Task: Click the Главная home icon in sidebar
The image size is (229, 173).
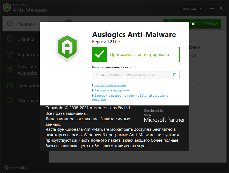Action: coord(10,24)
